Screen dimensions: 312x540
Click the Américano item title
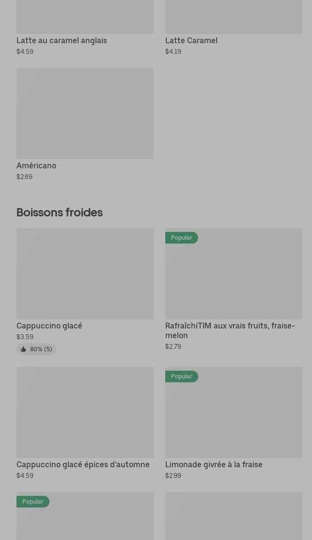(x=36, y=166)
